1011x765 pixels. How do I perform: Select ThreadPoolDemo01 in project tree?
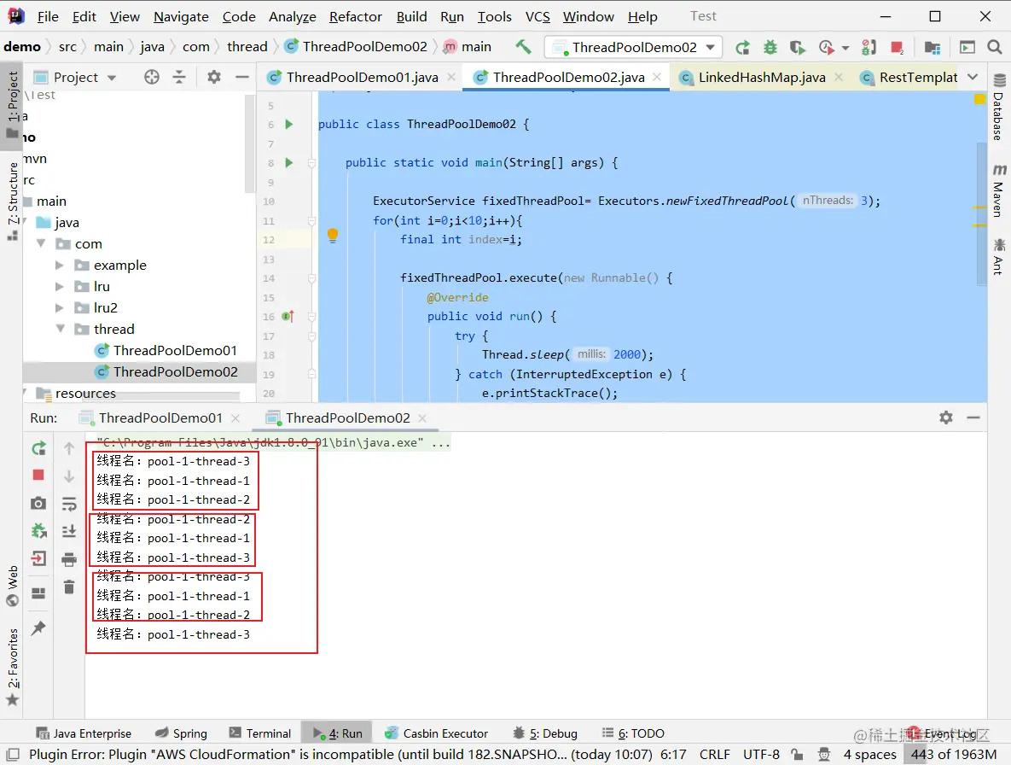coord(176,350)
